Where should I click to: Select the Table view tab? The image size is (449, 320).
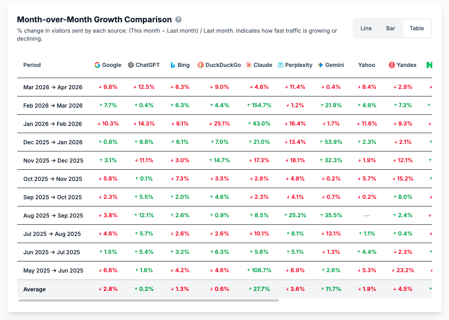[417, 28]
